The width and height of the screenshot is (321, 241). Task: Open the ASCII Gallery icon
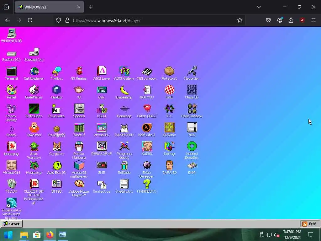[124, 71]
